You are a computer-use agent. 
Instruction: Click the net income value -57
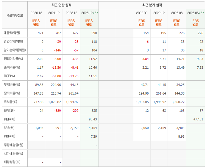(x=76, y=50)
